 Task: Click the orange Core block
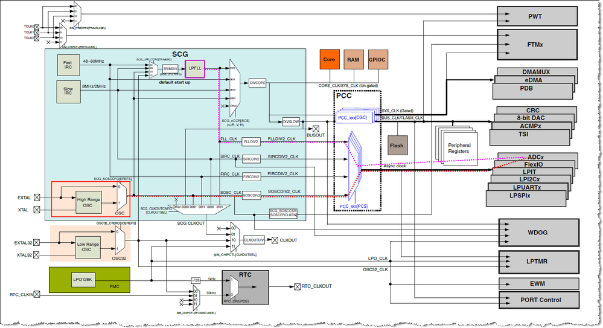[x=330, y=59]
